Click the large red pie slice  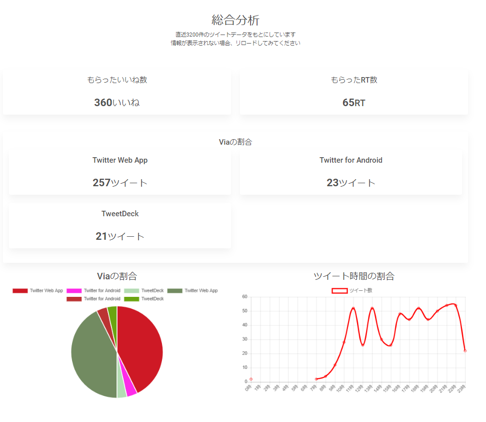(142, 347)
